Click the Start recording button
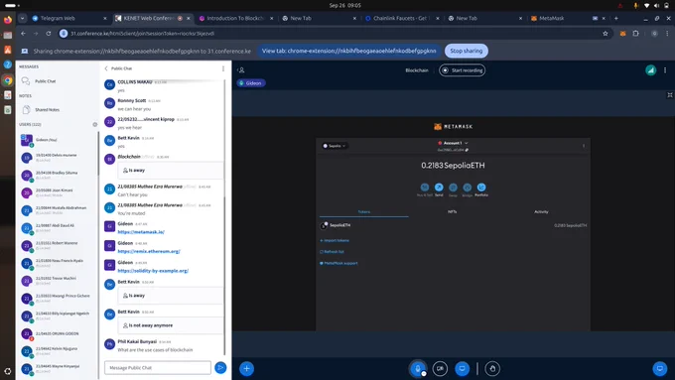 (463, 70)
